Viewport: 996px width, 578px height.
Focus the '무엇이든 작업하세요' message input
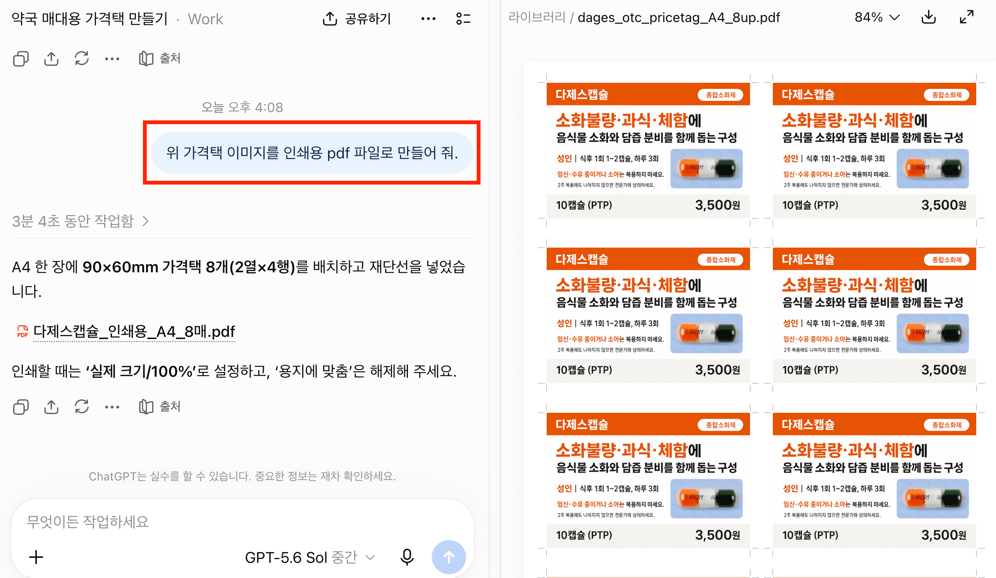242,522
